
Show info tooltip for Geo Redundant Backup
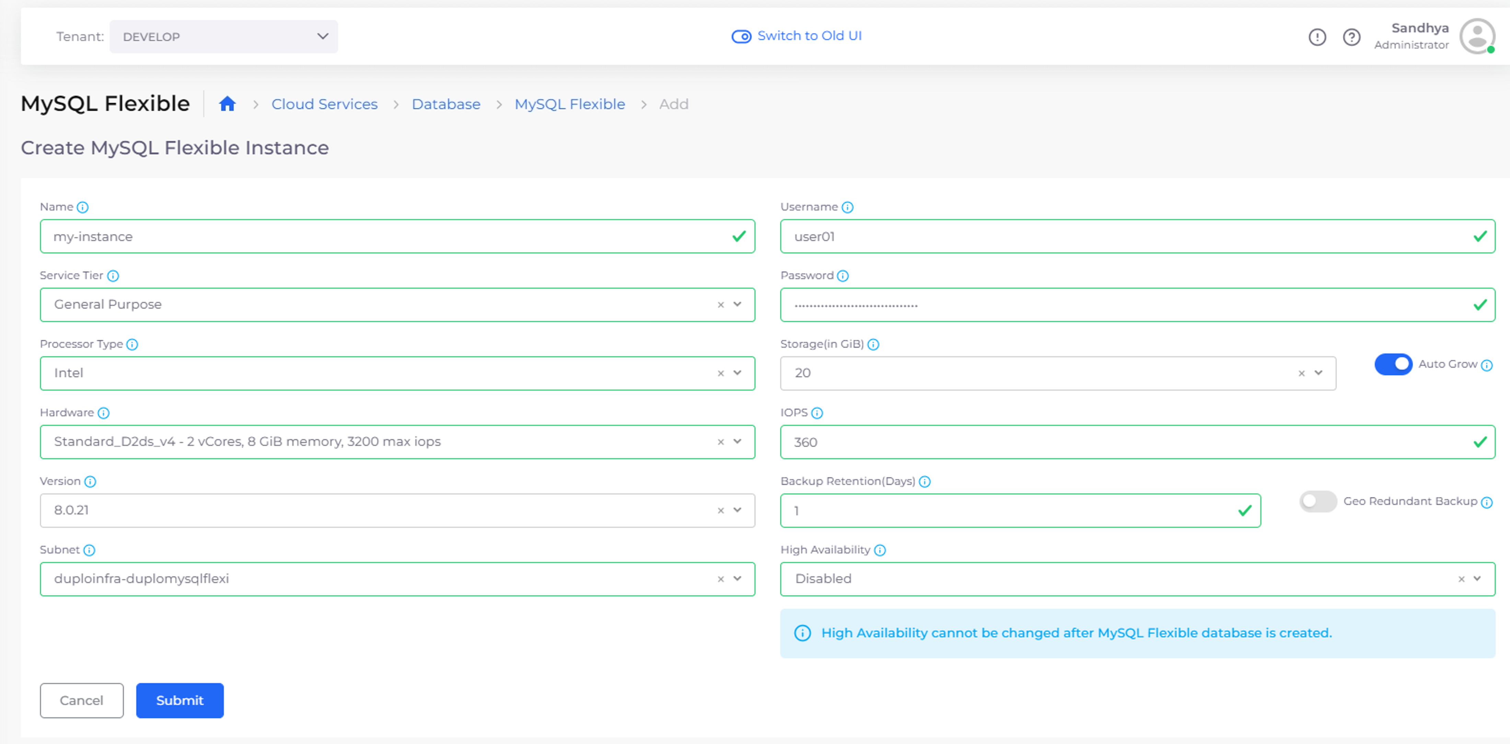click(x=1487, y=503)
